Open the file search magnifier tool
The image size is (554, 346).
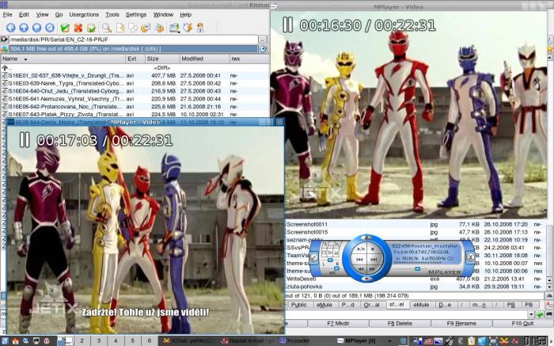click(x=106, y=28)
